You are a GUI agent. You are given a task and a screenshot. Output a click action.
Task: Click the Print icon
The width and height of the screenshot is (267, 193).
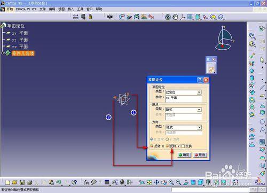(29, 182)
